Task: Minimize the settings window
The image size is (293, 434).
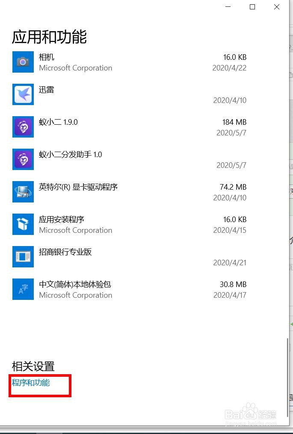Action: point(228,7)
